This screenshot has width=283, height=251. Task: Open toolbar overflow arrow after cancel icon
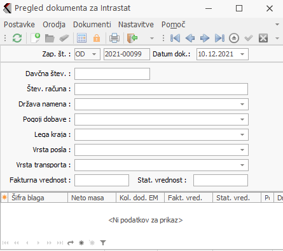click(277, 39)
